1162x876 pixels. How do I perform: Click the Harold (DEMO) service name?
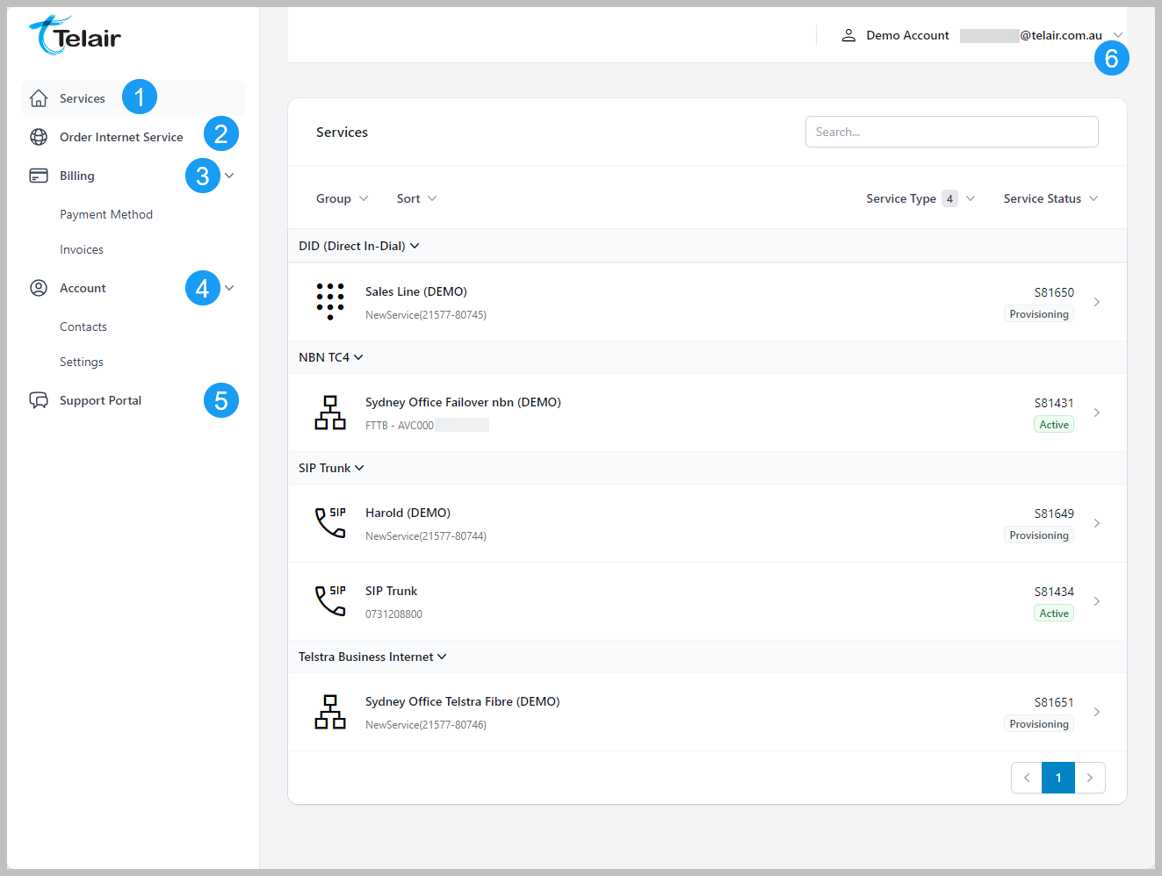(x=408, y=513)
